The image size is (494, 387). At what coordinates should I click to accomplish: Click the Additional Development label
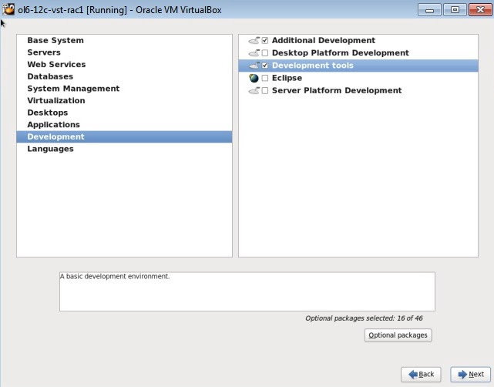[324, 40]
